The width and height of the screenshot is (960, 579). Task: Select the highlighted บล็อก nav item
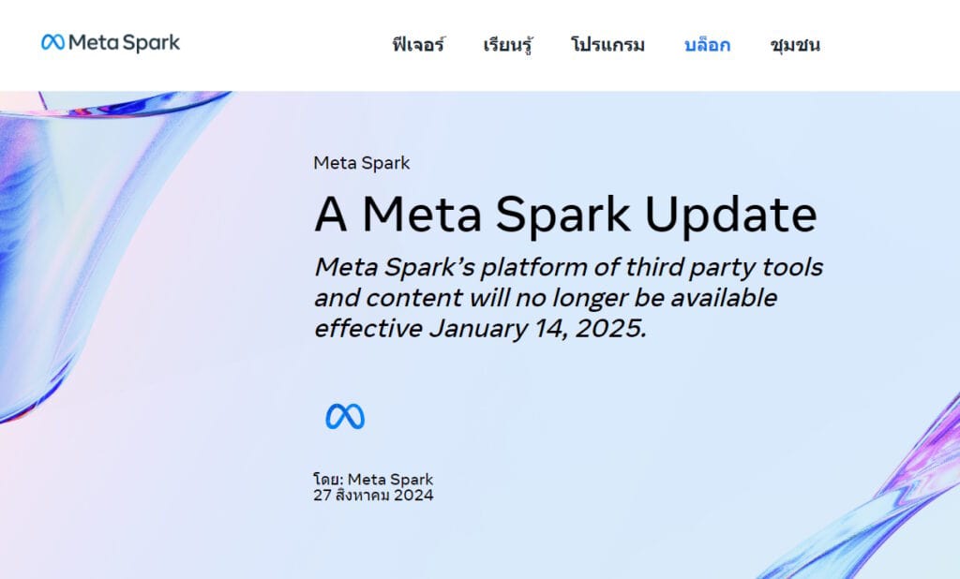point(708,44)
